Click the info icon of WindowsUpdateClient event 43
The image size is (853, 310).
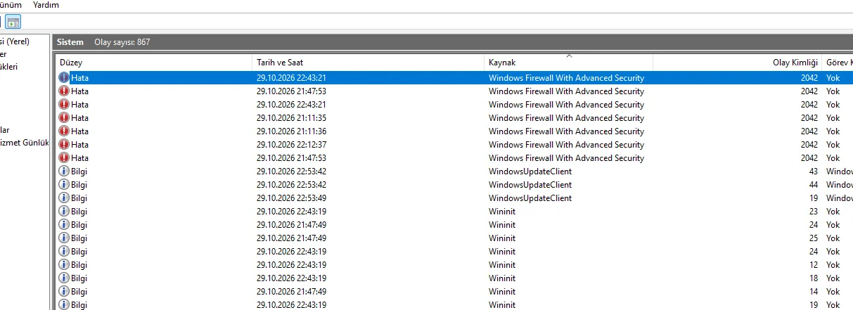[64, 172]
